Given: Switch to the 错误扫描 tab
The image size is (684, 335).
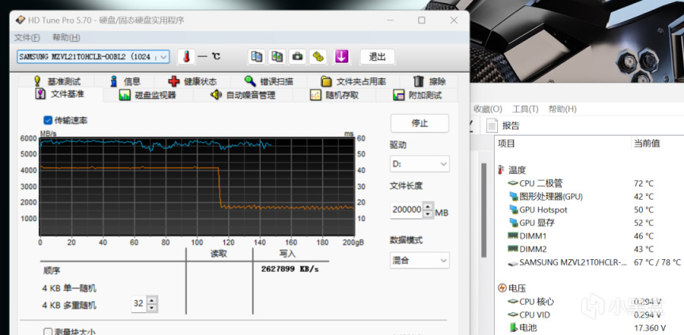Looking at the screenshot, I should 268,81.
